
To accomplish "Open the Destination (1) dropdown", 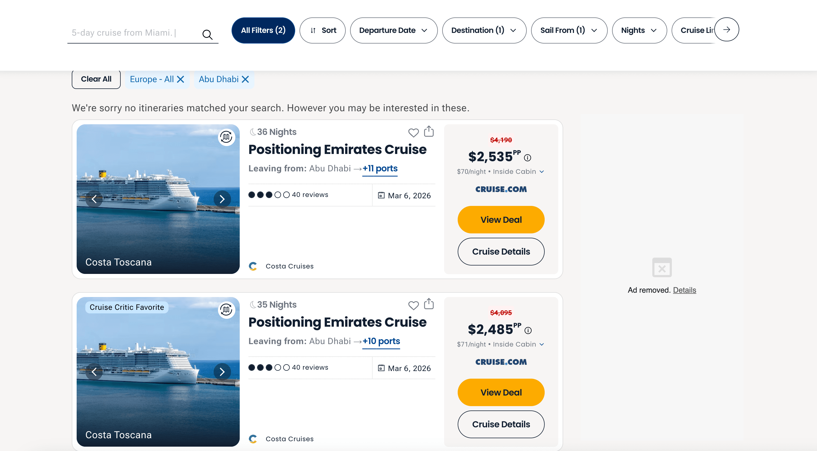I will 484,30.
